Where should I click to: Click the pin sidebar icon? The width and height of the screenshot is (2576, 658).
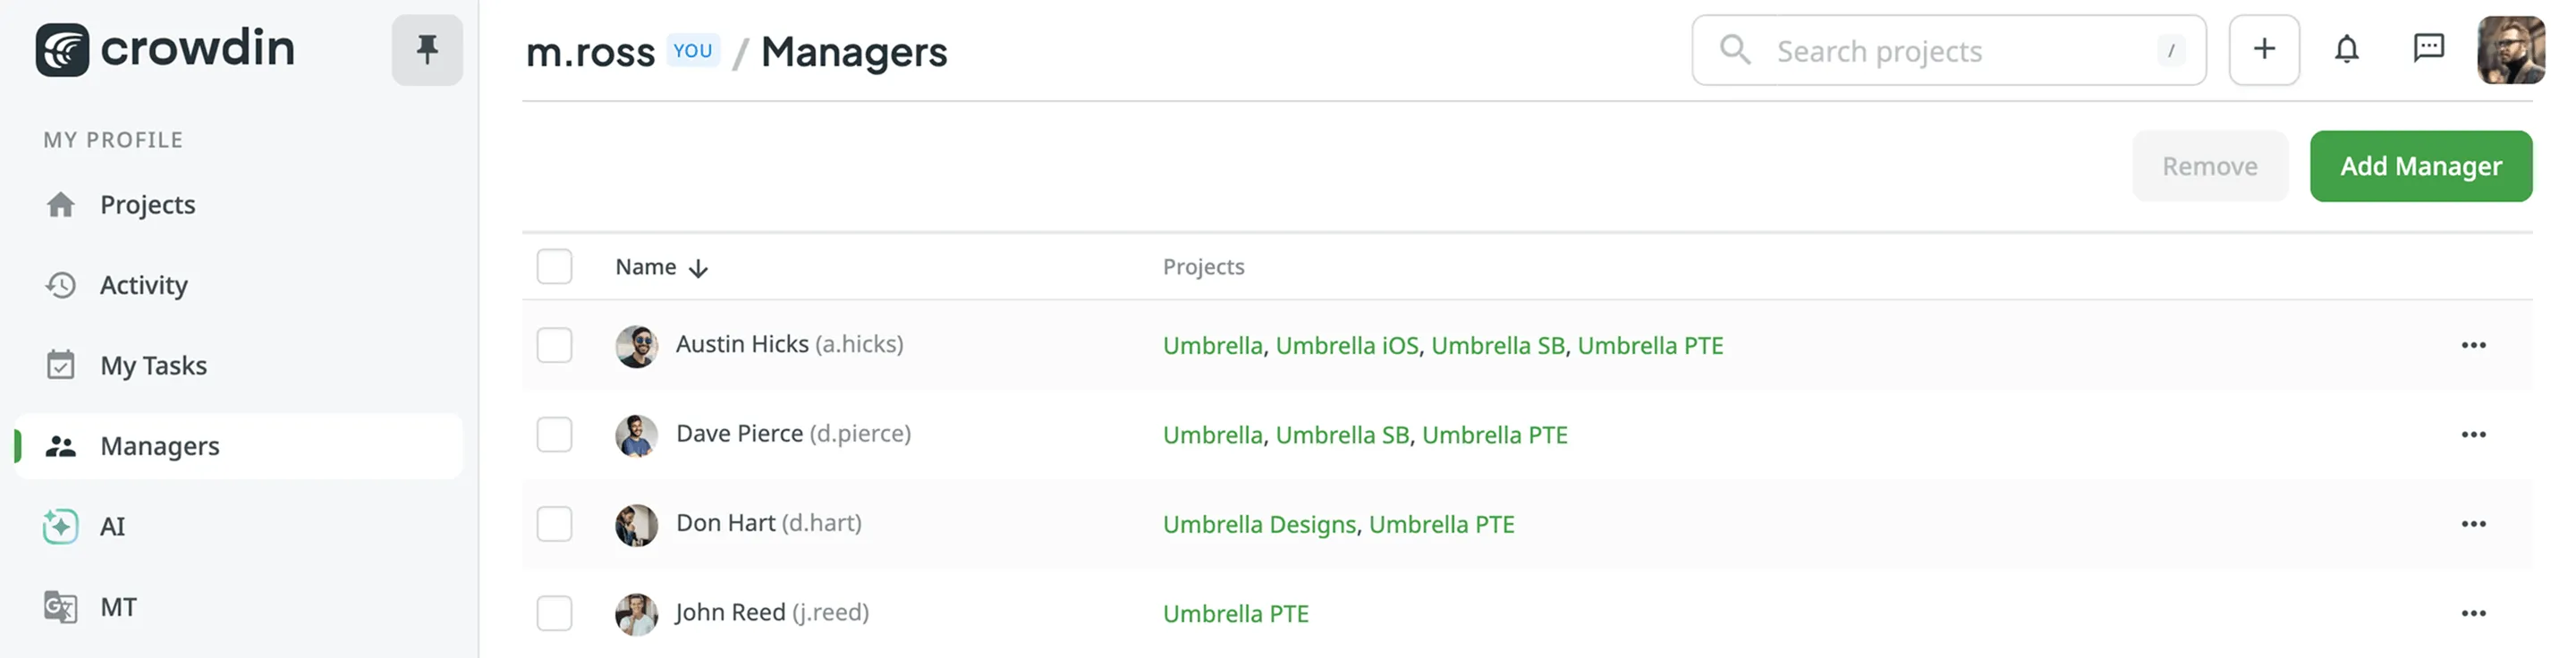(427, 50)
